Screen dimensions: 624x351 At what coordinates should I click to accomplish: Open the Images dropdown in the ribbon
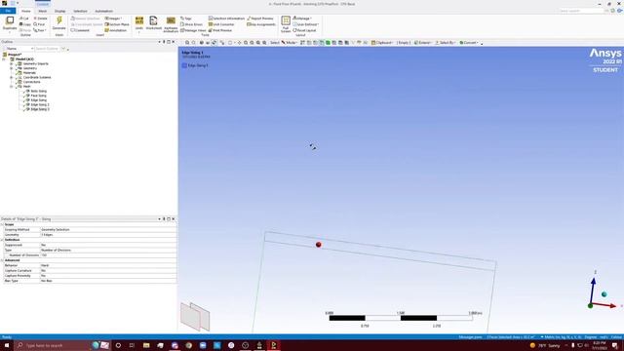click(113, 19)
